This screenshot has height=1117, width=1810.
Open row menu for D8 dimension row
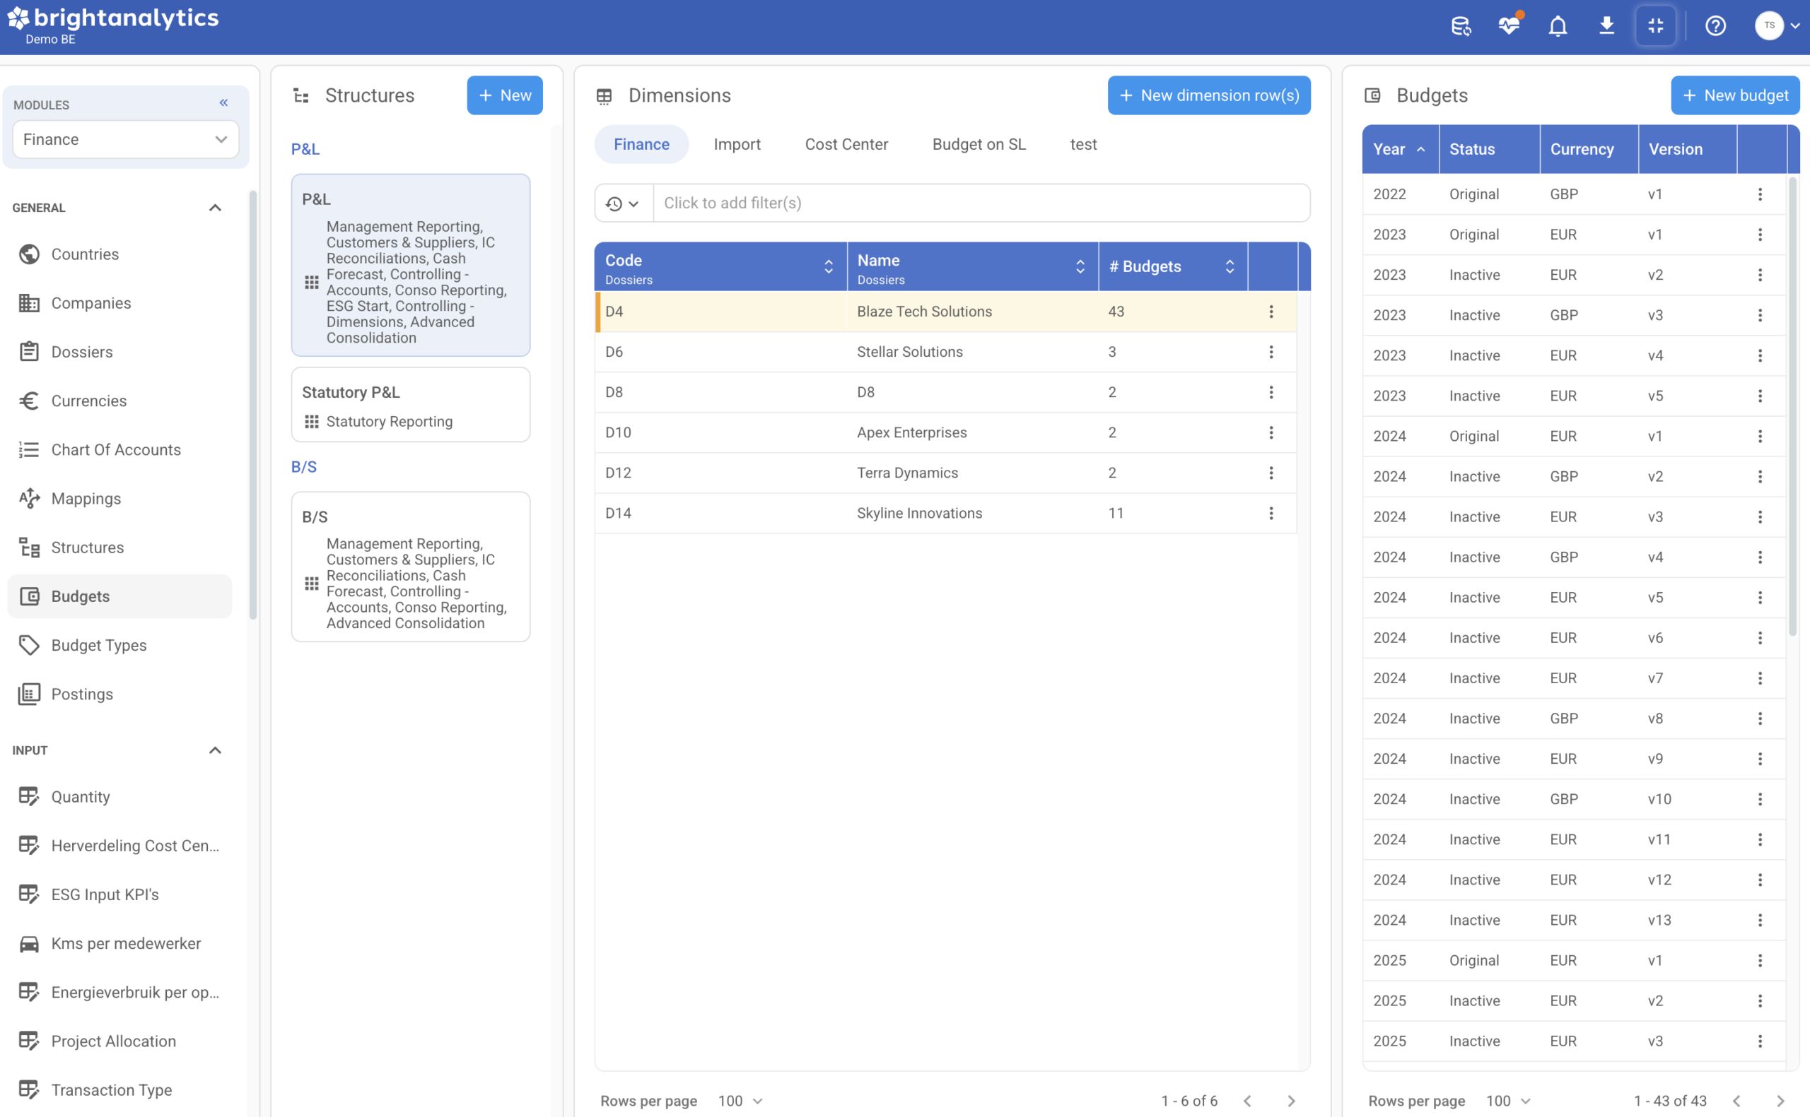point(1271,392)
